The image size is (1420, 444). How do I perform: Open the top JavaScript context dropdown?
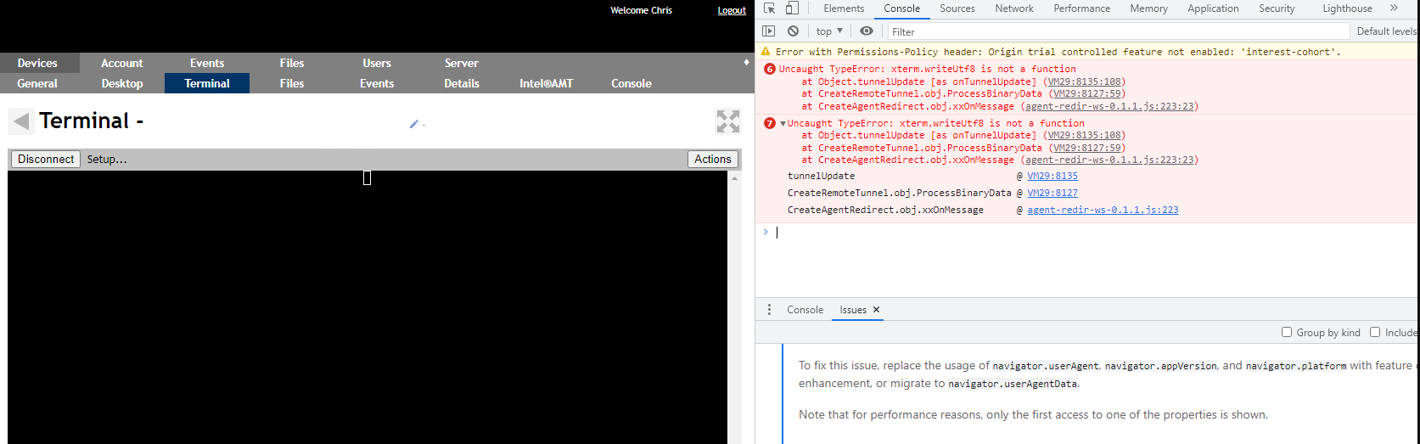[x=829, y=31]
